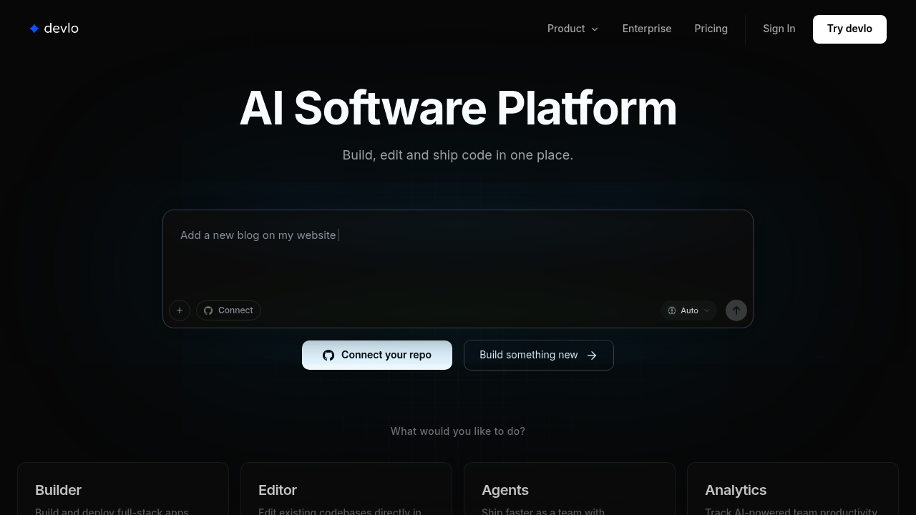Click the arrow icon on Build something new
Image resolution: width=916 pixels, height=515 pixels.
coord(592,355)
